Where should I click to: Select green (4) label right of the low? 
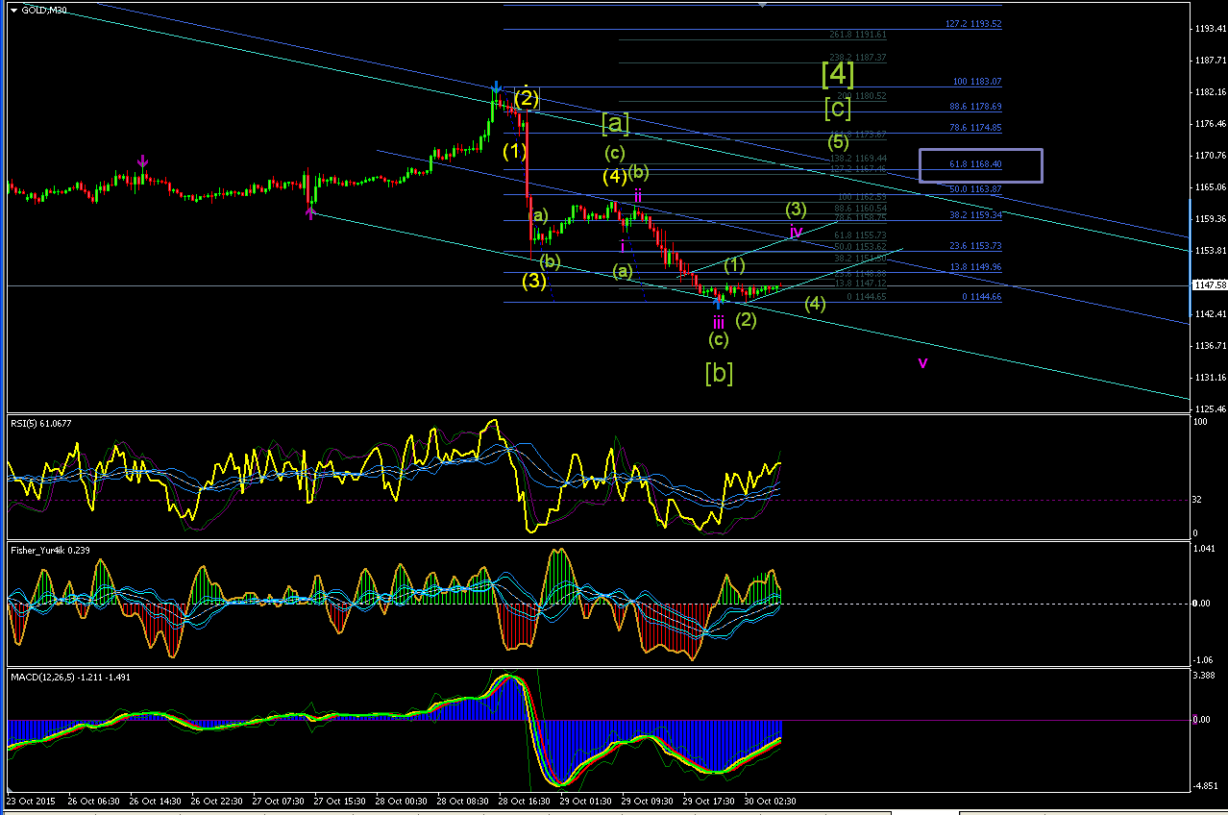[815, 304]
